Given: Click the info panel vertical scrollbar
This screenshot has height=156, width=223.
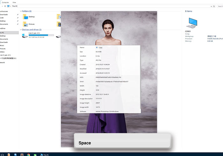Looking at the screenshot, I should pos(140,77).
